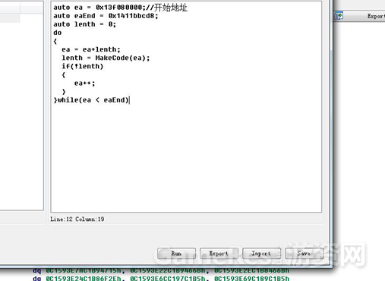385x281 pixels.
Task: Click the first column header of snippet list
Action: (x=10, y=8)
